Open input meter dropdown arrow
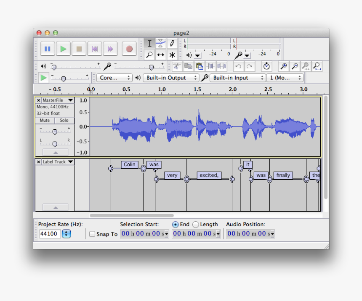 (247, 55)
